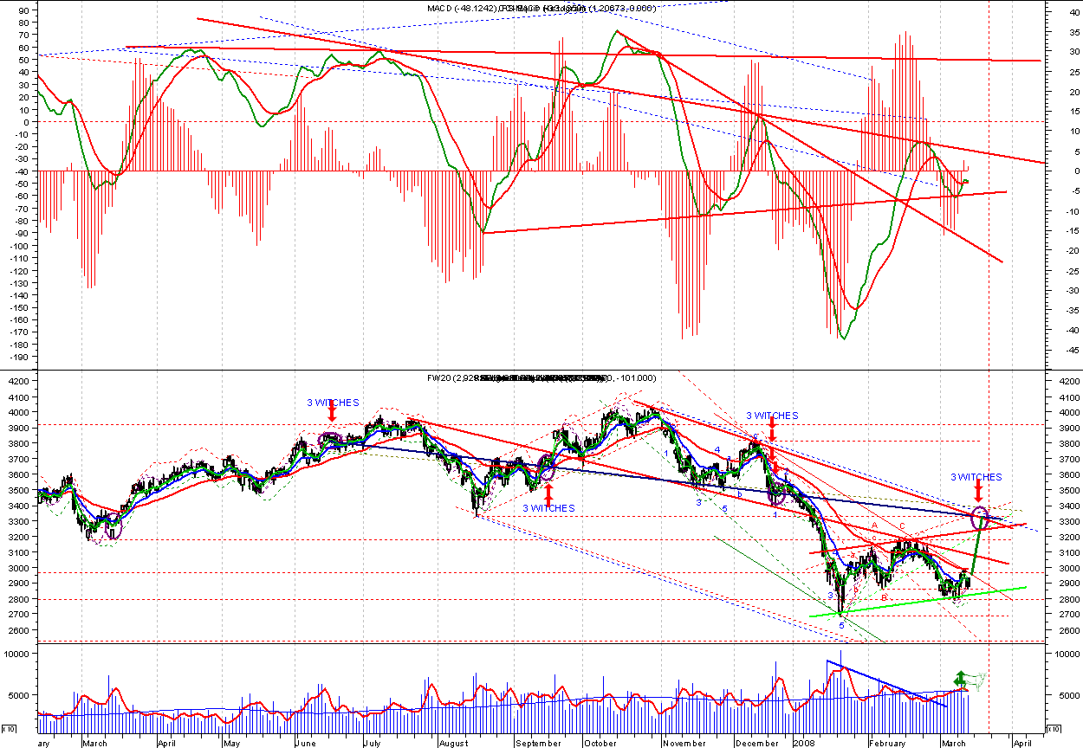The width and height of the screenshot is (1083, 748).
Task: Click the purple circle at the March 2008 target
Action: tap(981, 519)
